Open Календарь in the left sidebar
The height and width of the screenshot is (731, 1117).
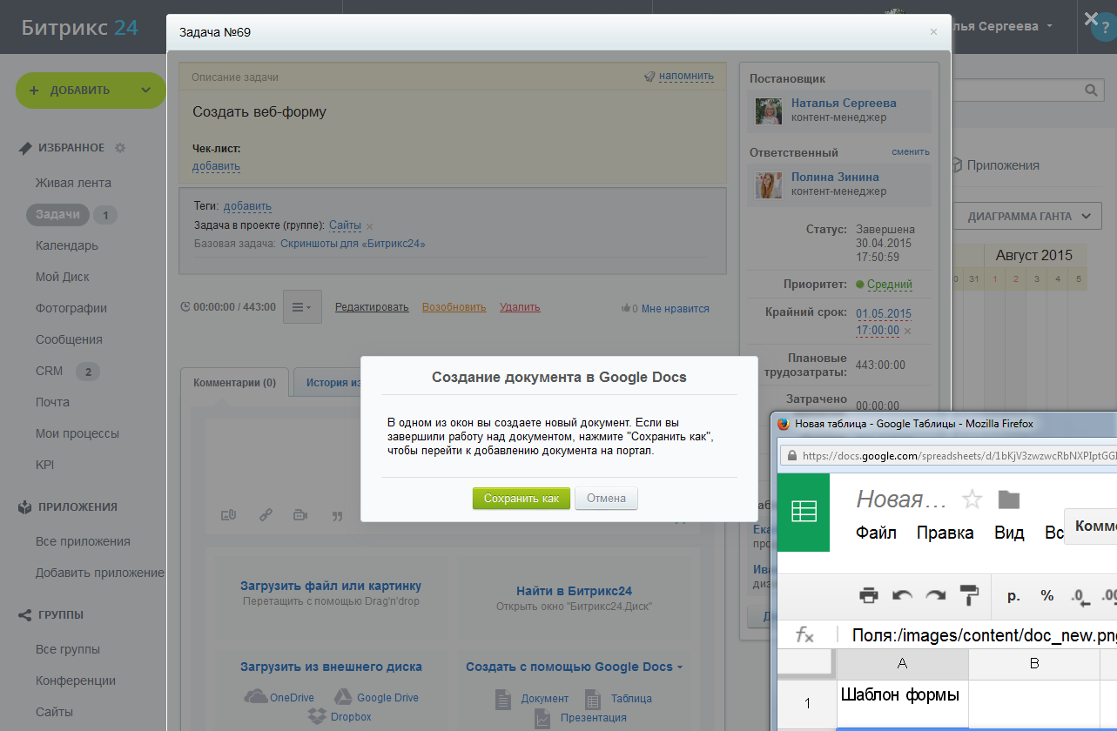[x=66, y=245]
